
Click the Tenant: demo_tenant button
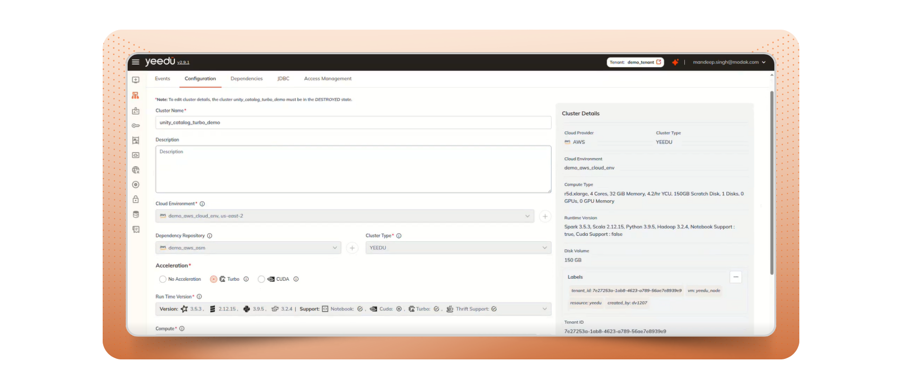coord(635,62)
